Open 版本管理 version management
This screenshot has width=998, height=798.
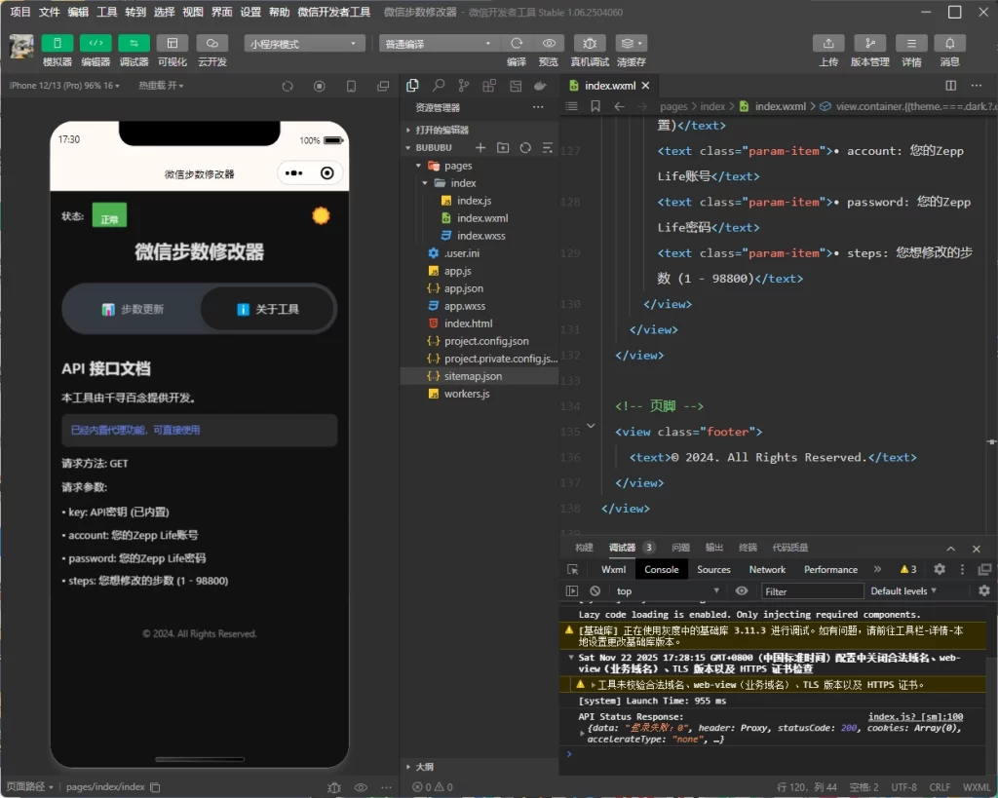[870, 44]
